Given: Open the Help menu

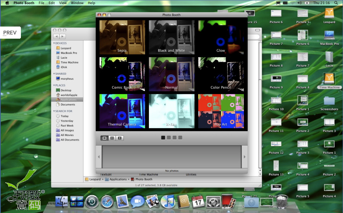Looking at the screenshot, I should point(92,3).
